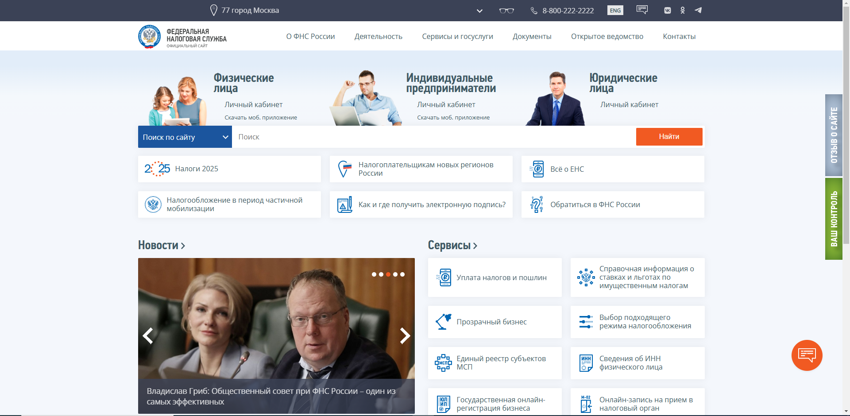
Task: Click into the Поиск search input field
Action: coord(434,137)
